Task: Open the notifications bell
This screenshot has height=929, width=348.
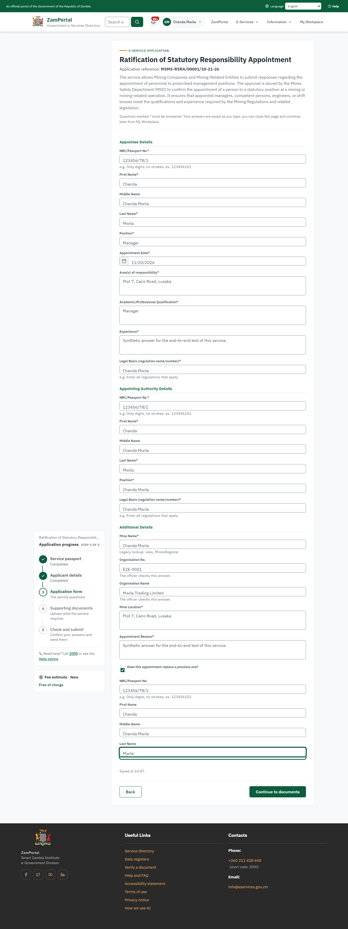Action: [153, 22]
